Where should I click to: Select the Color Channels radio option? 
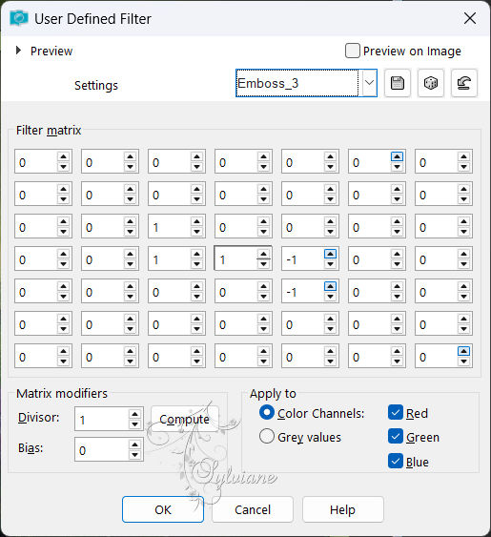pos(267,412)
